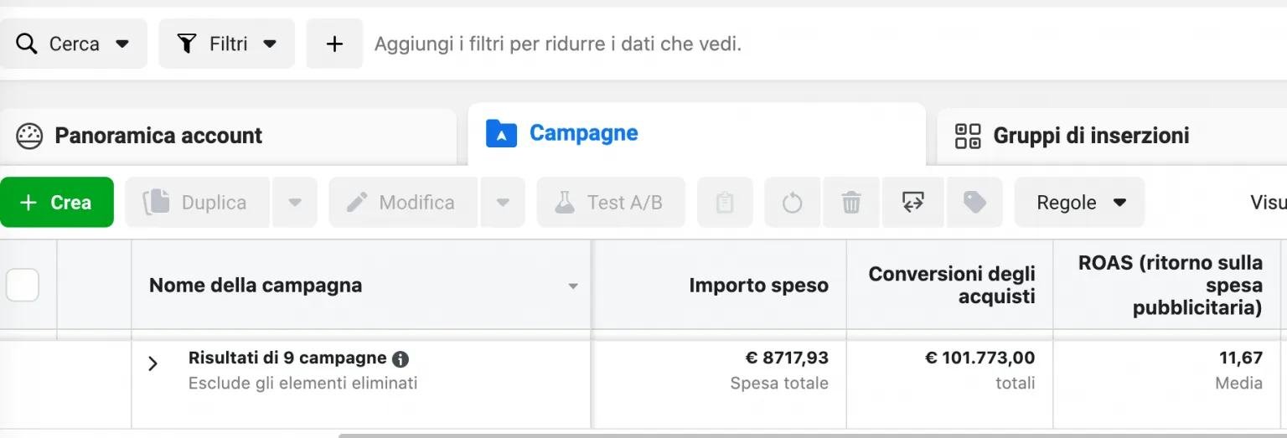1287x438 pixels.
Task: Click the filter text input field
Action: click(825, 44)
